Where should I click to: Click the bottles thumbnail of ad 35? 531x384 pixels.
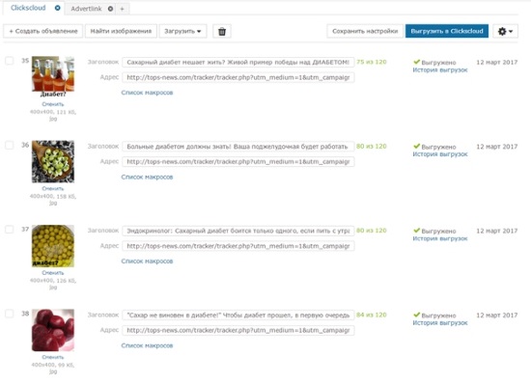[x=53, y=74]
